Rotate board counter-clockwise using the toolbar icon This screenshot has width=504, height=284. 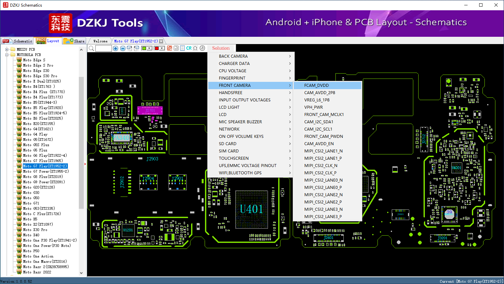pyautogui.click(x=136, y=48)
